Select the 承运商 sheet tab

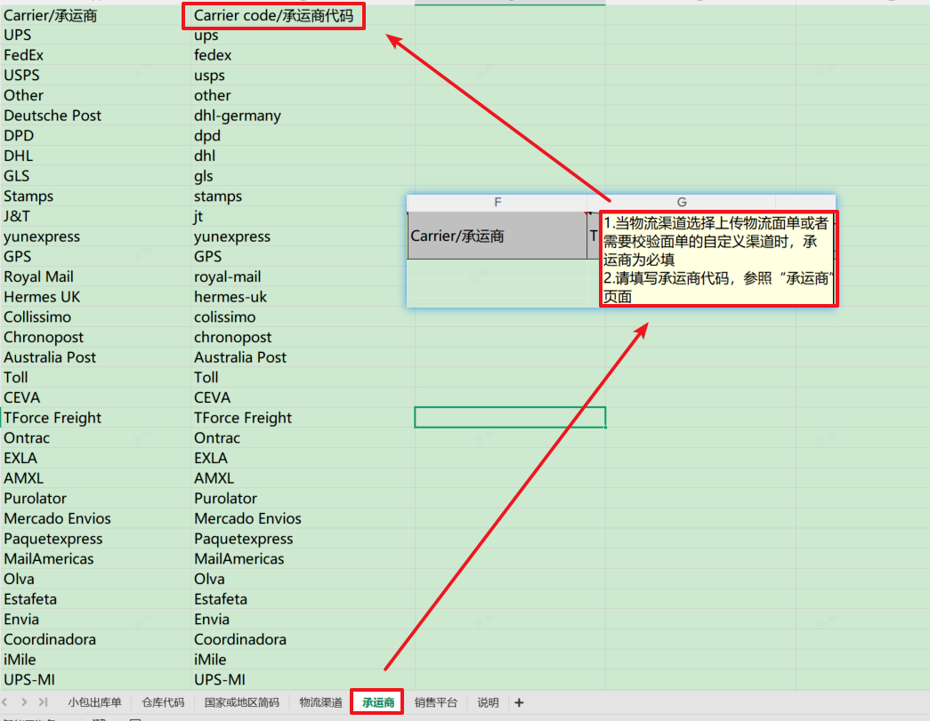[x=378, y=702]
